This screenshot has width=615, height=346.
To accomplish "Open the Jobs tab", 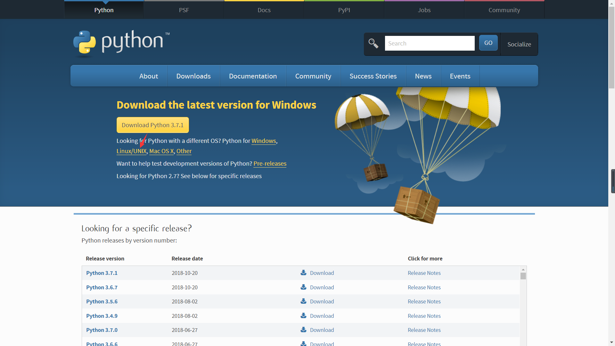I will tap(424, 10).
